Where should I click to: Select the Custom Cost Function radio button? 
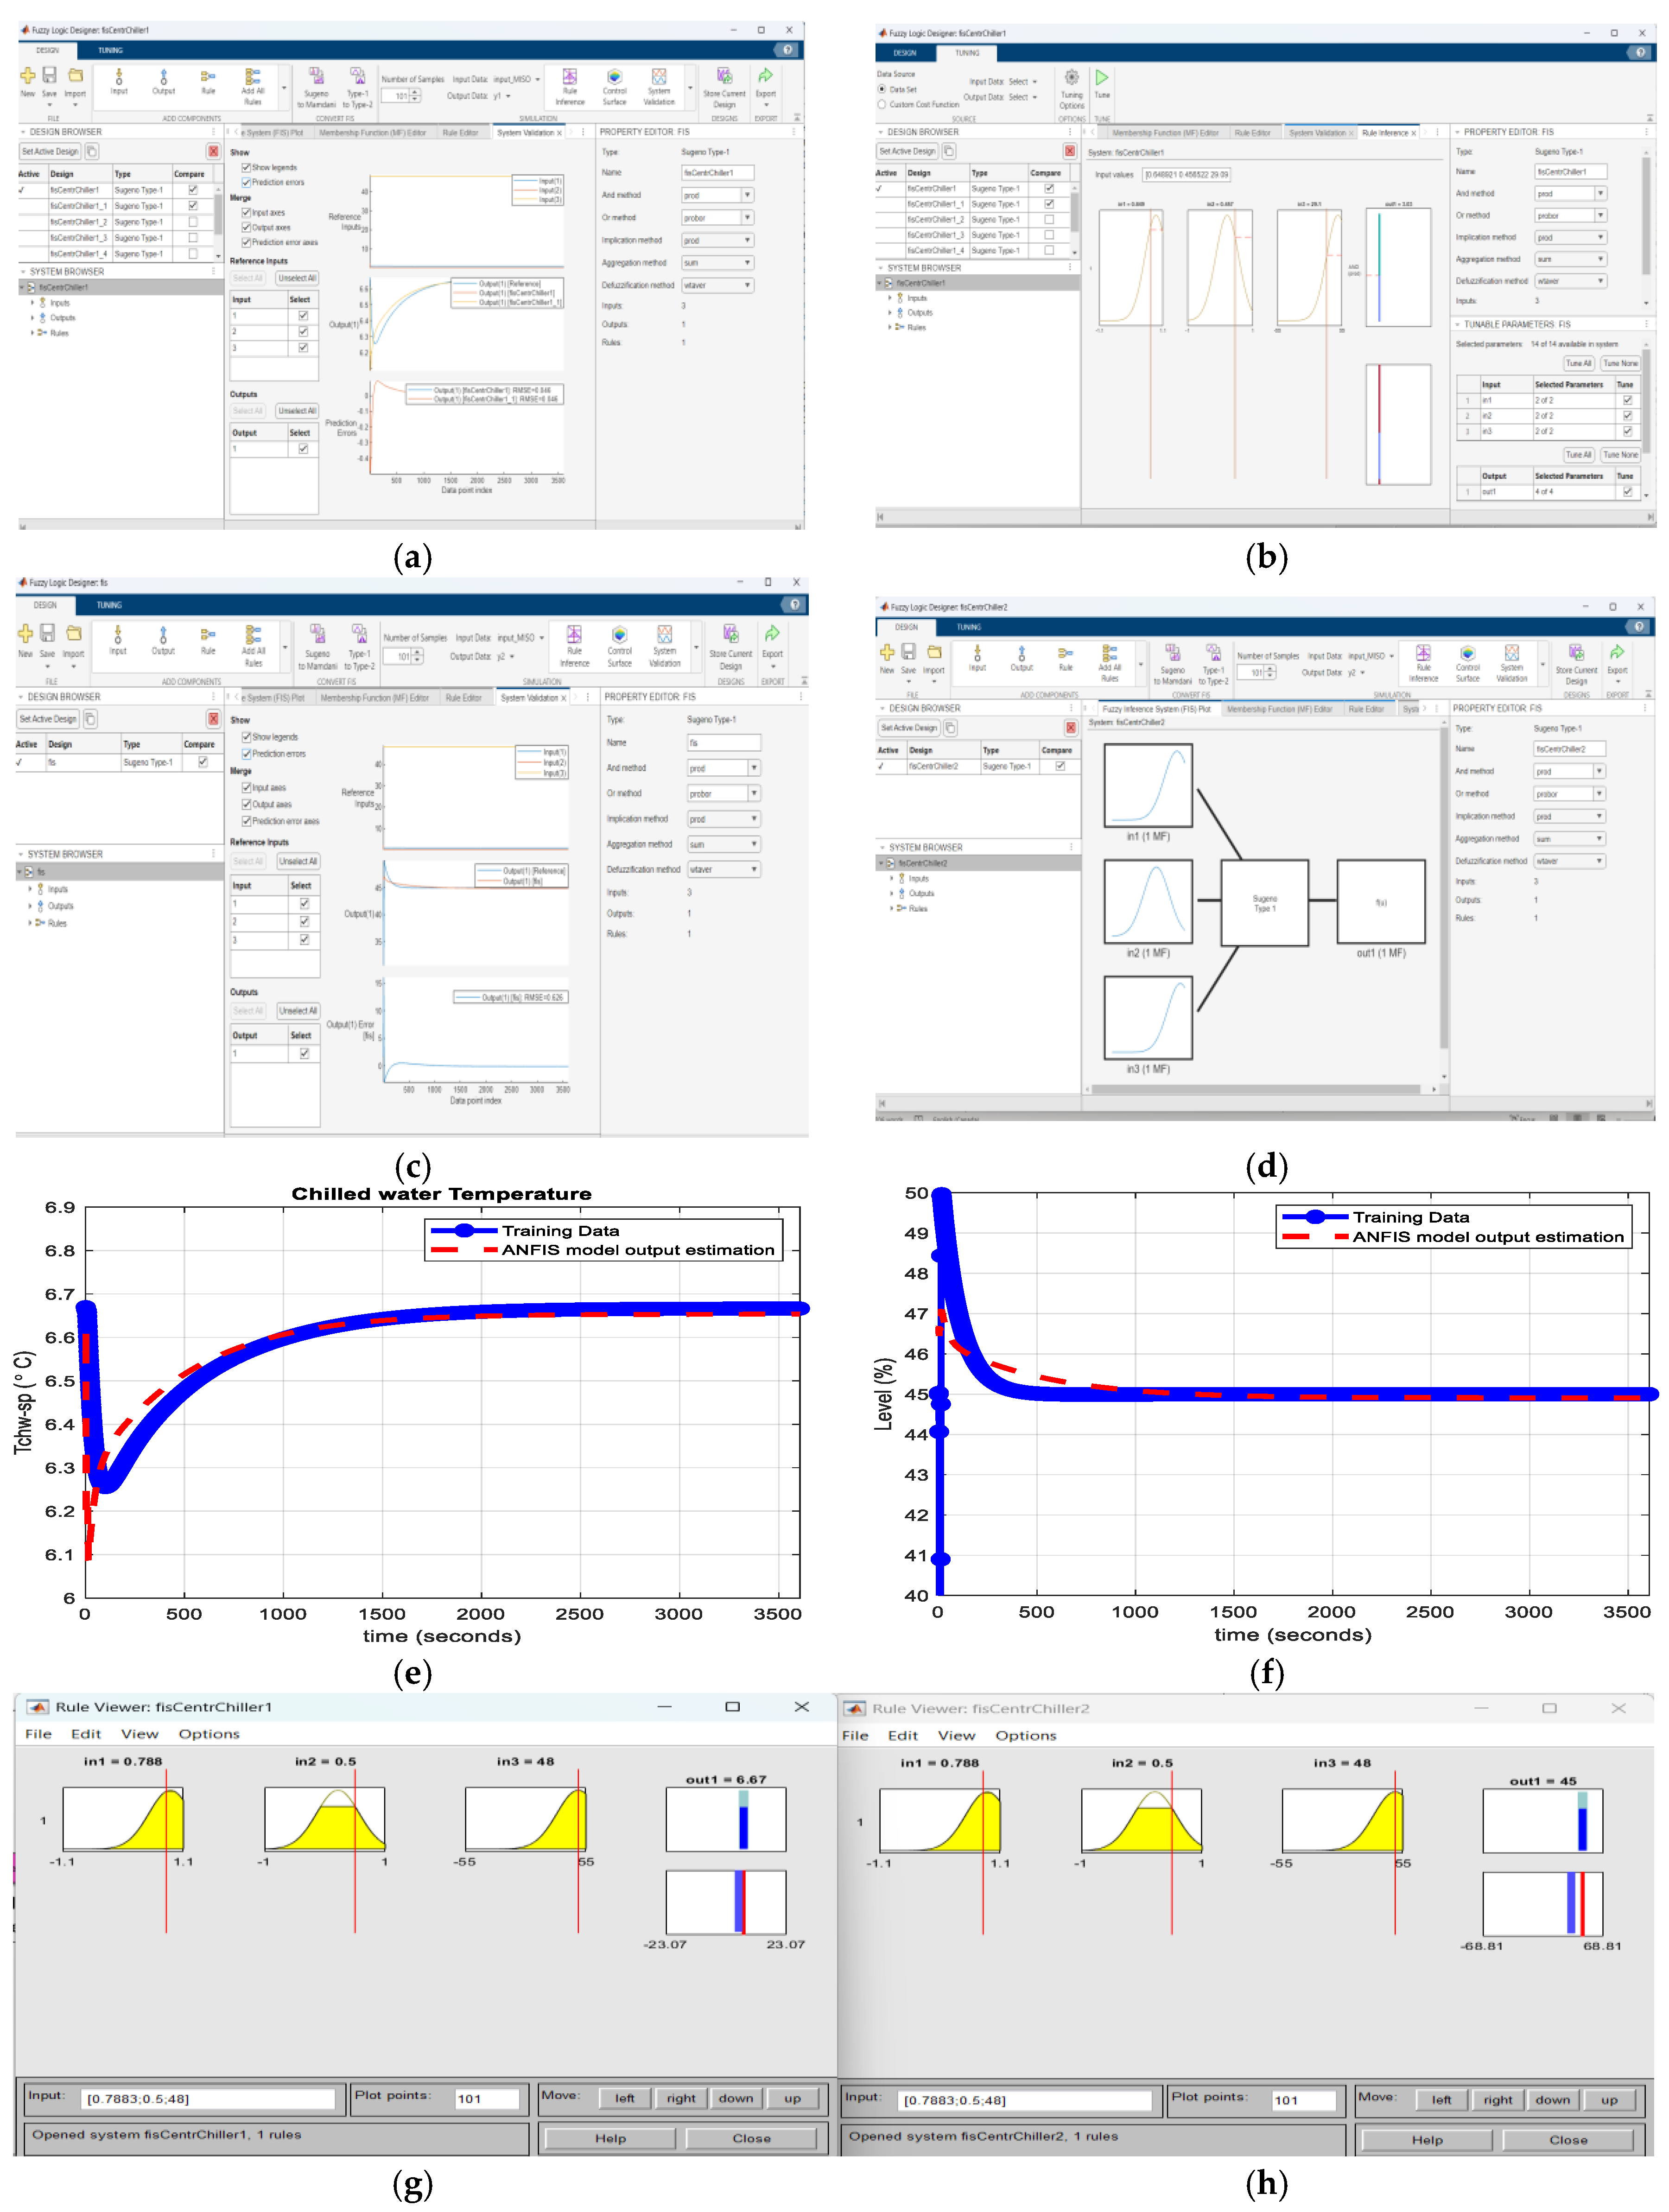click(x=882, y=104)
